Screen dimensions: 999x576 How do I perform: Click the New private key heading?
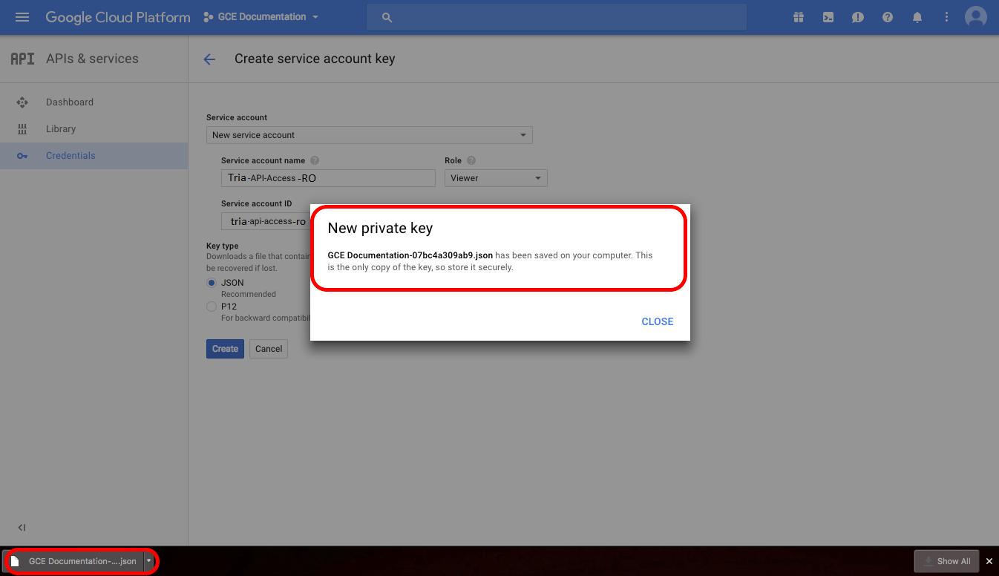380,229
